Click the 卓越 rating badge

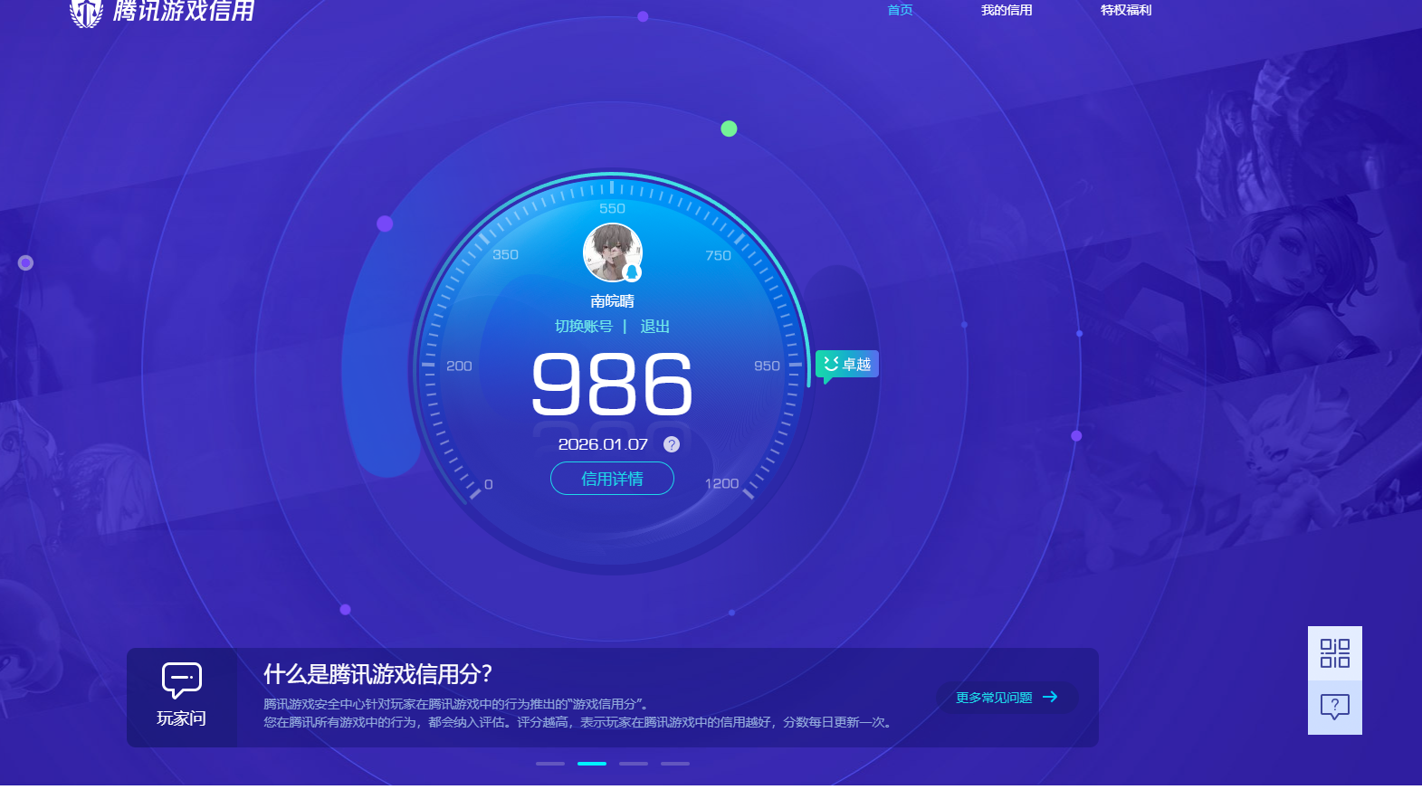point(847,365)
